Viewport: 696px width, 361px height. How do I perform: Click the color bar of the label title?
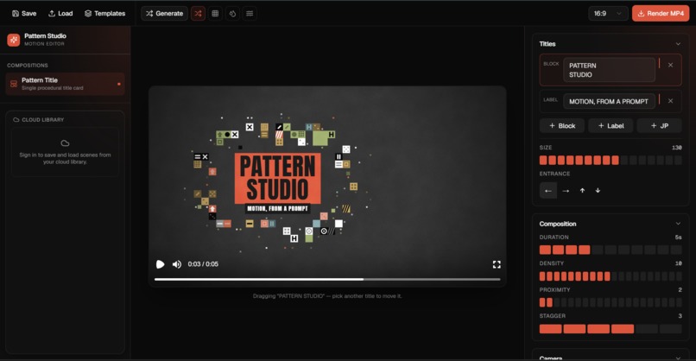(x=659, y=99)
